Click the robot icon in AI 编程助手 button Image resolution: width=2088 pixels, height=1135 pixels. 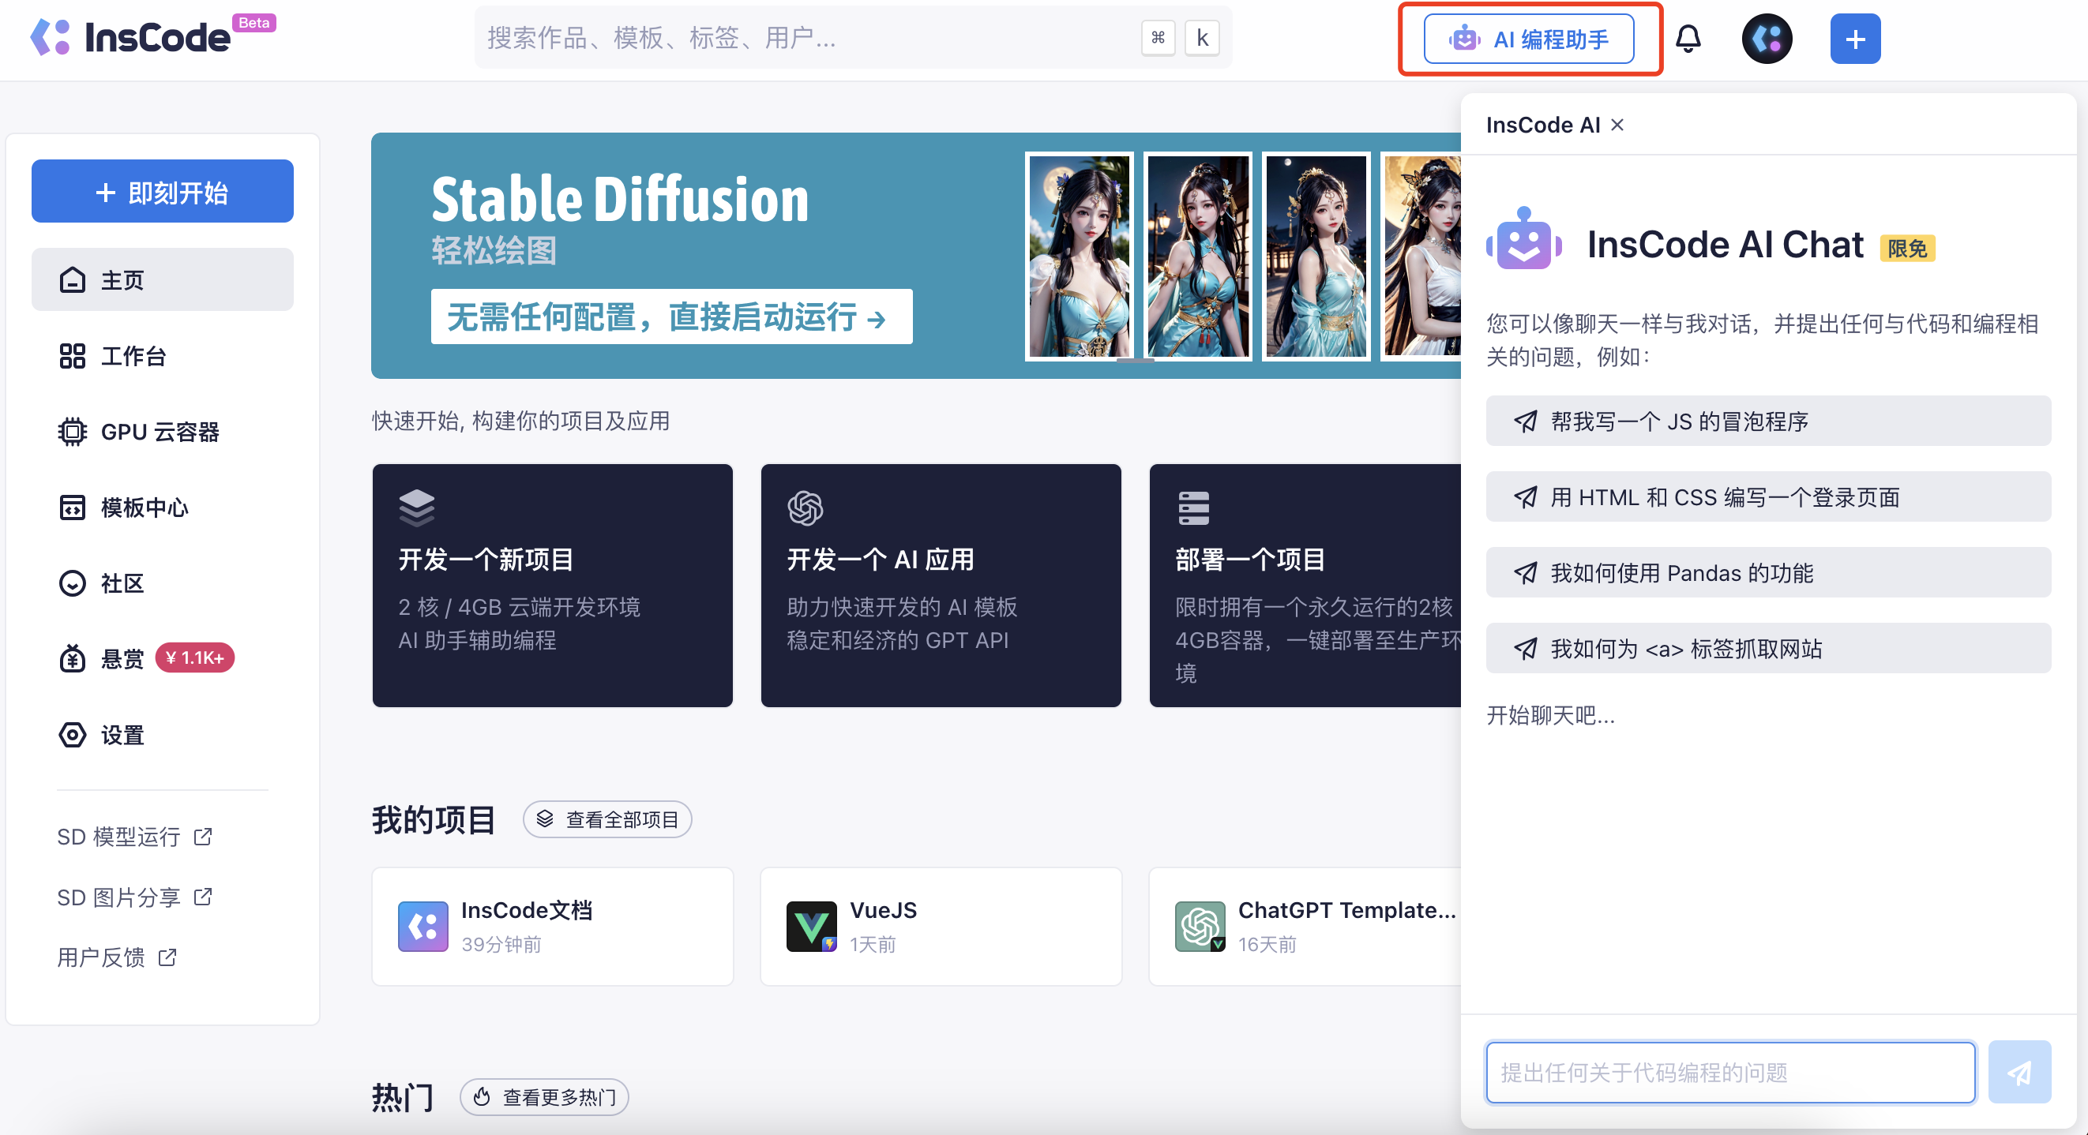1464,39
